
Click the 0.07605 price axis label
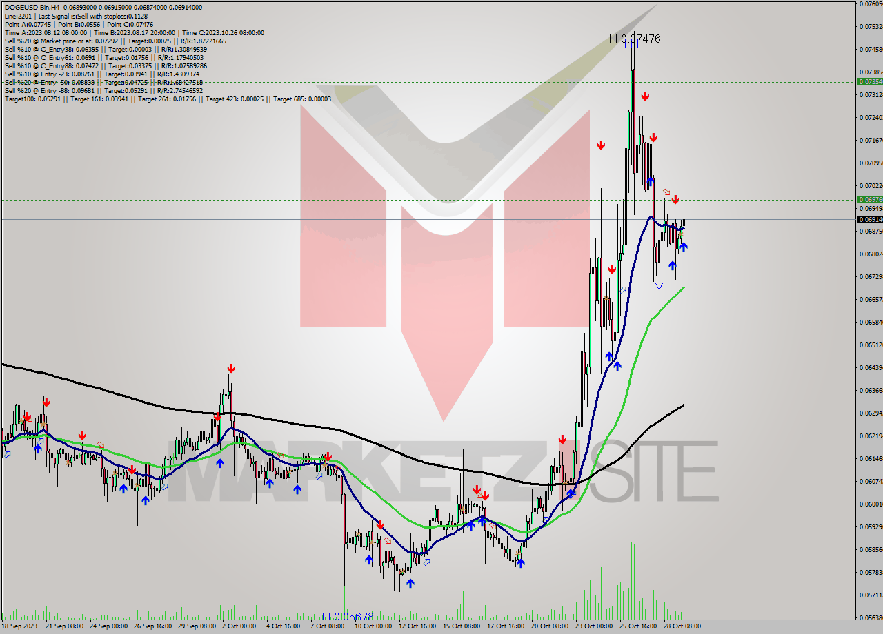pyautogui.click(x=871, y=3)
